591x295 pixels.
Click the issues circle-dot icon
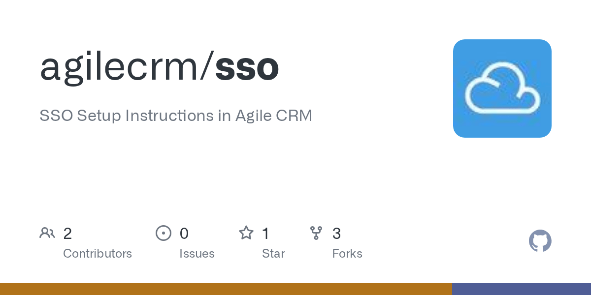(x=163, y=233)
